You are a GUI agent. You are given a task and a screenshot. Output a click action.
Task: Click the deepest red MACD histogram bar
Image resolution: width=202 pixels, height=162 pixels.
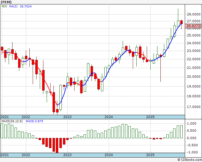(x=57, y=145)
